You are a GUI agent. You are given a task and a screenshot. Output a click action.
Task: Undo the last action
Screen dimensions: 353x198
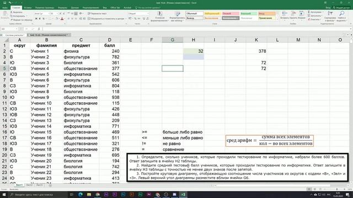[x=10, y=3]
